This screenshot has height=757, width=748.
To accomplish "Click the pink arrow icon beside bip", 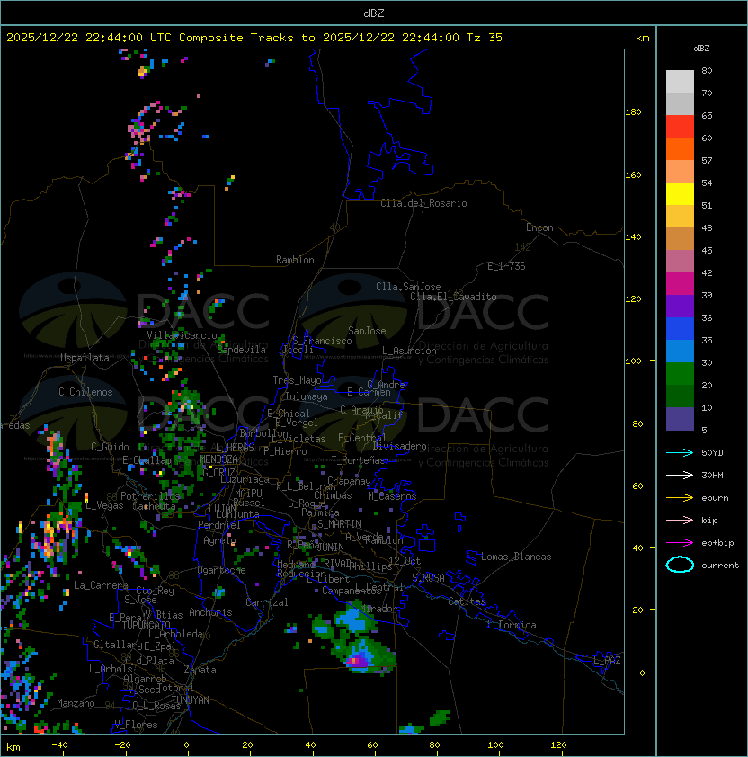I will click(680, 520).
